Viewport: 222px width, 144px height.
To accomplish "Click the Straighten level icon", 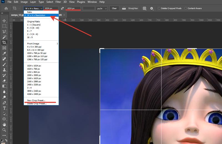I will click(124, 8).
